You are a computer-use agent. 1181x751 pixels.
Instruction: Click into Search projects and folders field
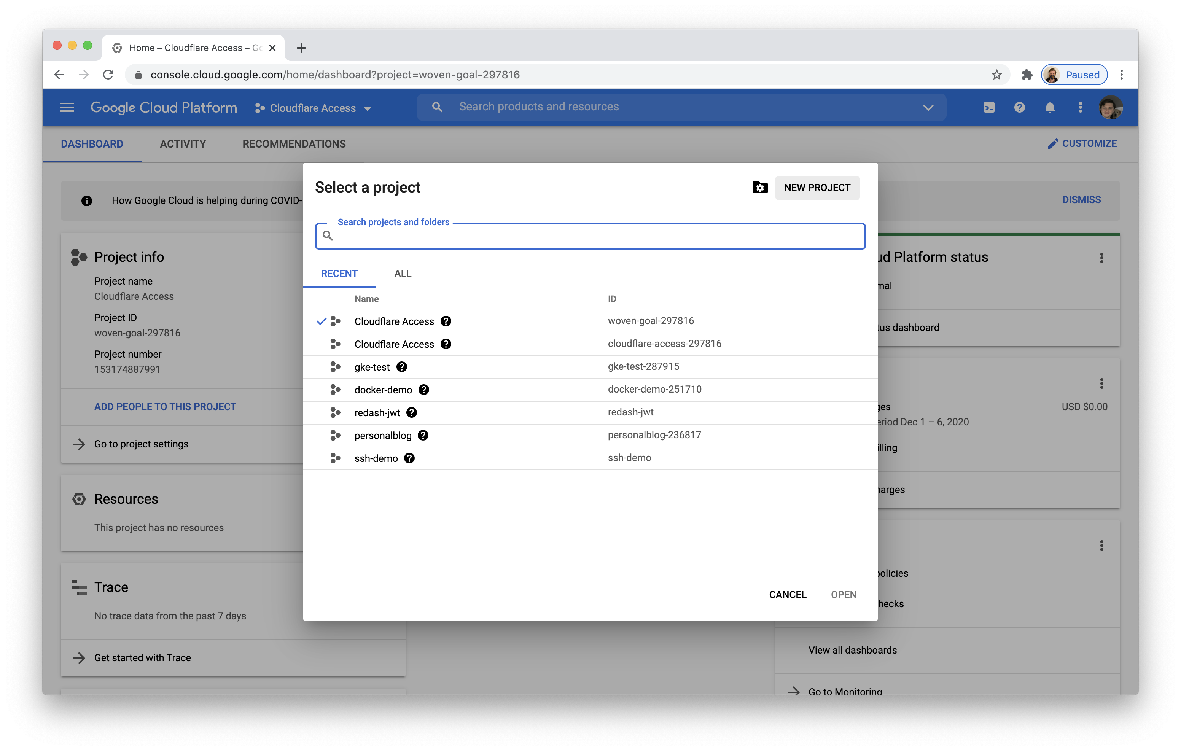pyautogui.click(x=590, y=236)
